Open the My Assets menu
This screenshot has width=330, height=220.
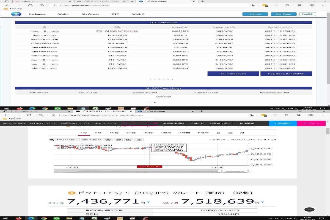90,14
